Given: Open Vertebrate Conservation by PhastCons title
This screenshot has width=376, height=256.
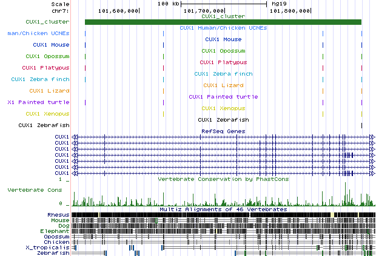Looking at the screenshot, I should point(223,179).
